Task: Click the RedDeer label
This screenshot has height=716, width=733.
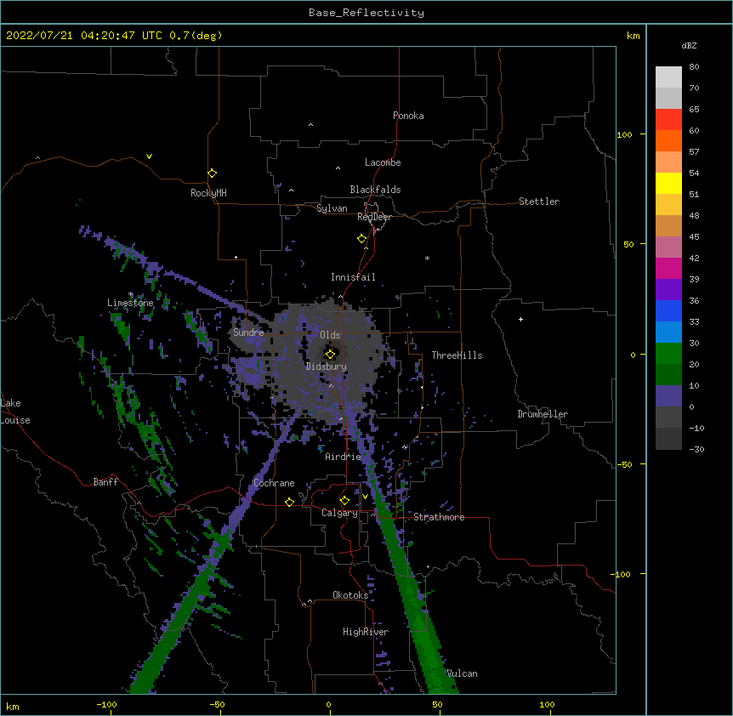Action: pyautogui.click(x=374, y=217)
